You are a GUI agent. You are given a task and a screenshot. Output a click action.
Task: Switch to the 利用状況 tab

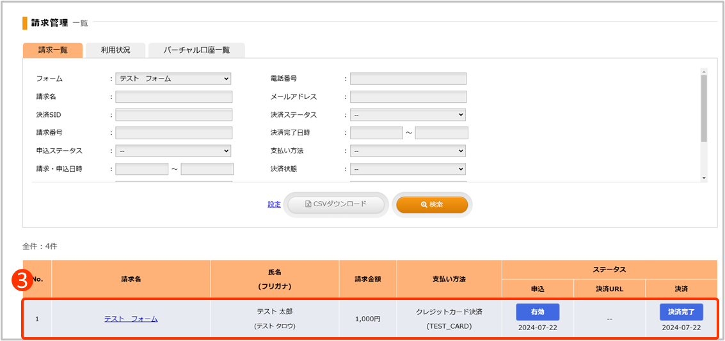(115, 50)
